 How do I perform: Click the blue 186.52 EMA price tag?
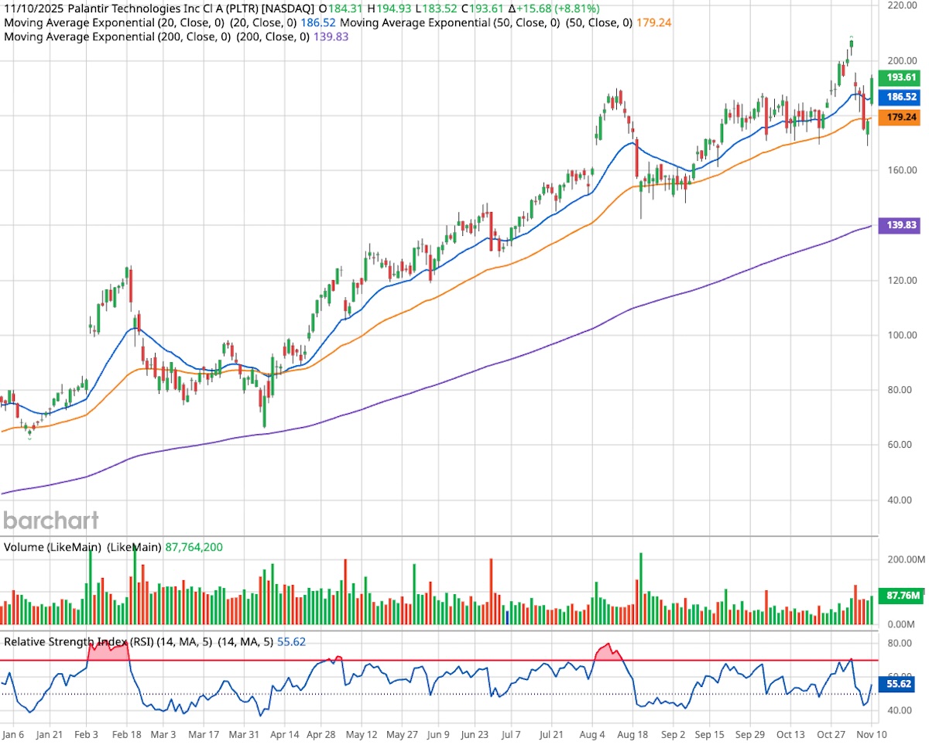click(x=901, y=97)
